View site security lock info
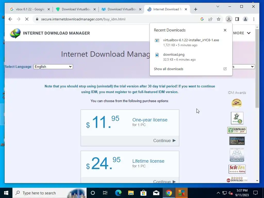The width and height of the screenshot is (264, 198). (37, 19)
